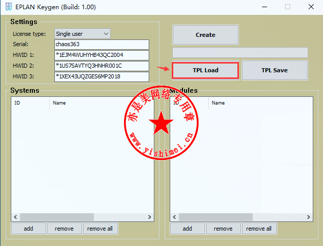The width and height of the screenshot is (323, 246).
Task: Click remove all under Systems
Action: 100,229
